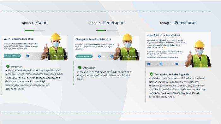Click the smiley emoji after Selamat ya
This screenshot has width=221, height=124.
pos(164,48)
